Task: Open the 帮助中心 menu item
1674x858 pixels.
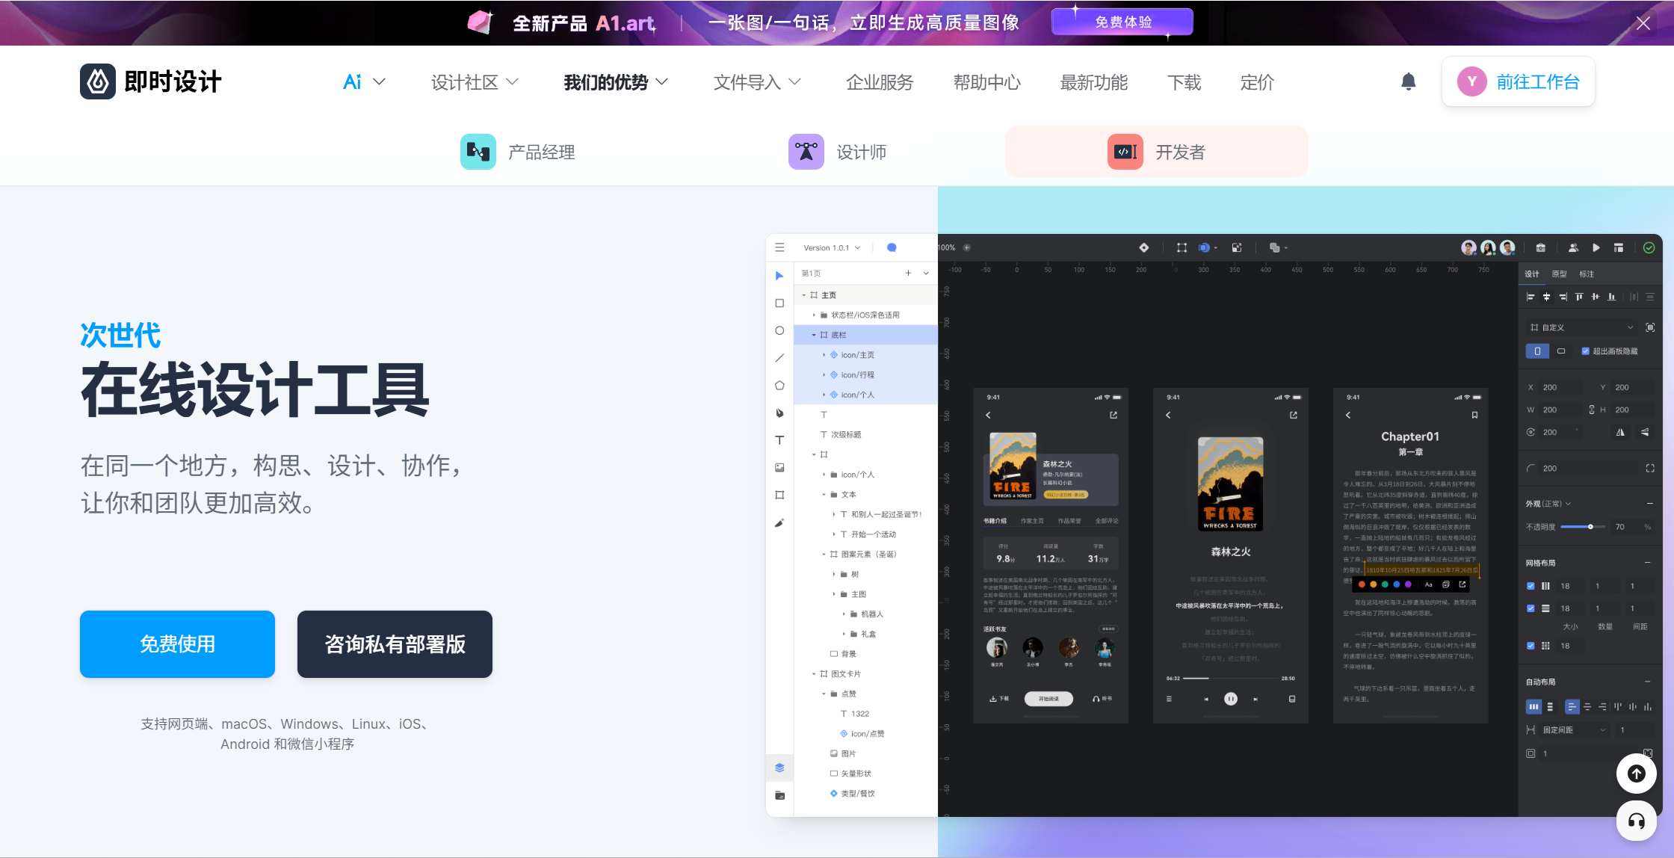Action: [x=986, y=82]
